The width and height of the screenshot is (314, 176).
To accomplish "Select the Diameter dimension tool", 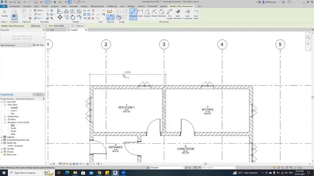I will [161, 13].
